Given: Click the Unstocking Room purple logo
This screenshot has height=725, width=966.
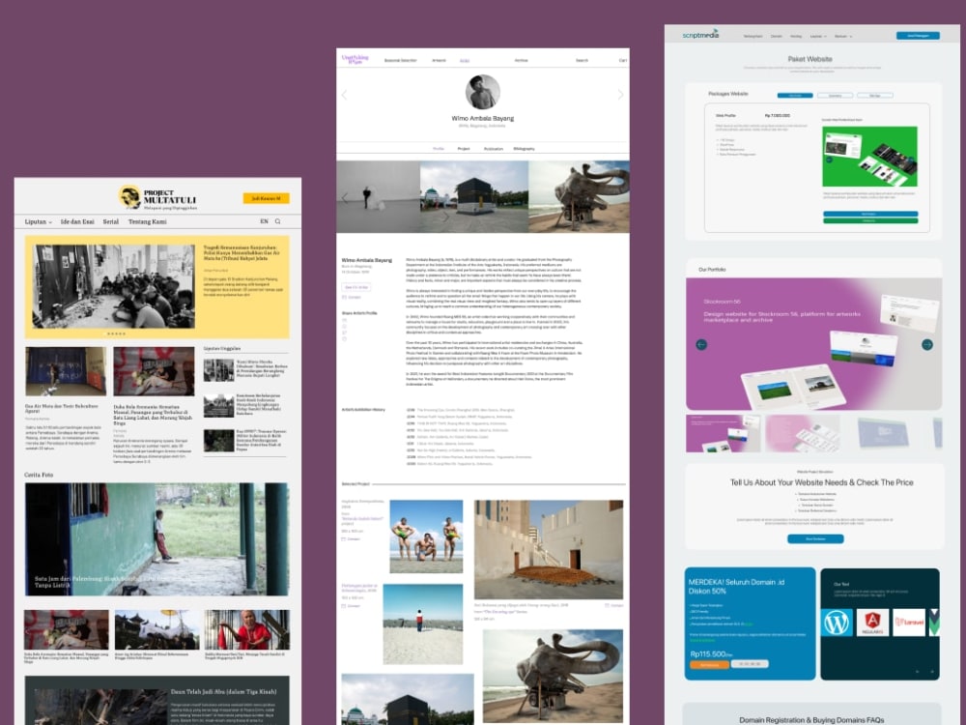Looking at the screenshot, I should coord(355,59).
